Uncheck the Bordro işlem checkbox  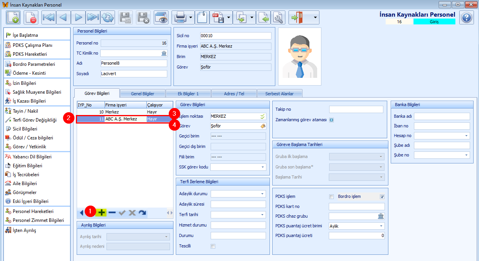click(382, 196)
